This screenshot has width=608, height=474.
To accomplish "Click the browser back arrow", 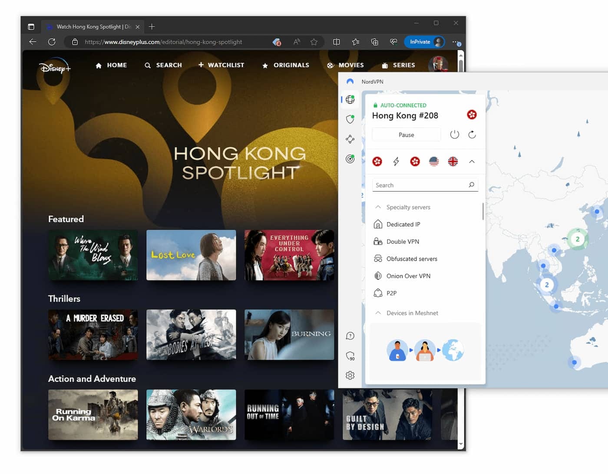I will 33,42.
